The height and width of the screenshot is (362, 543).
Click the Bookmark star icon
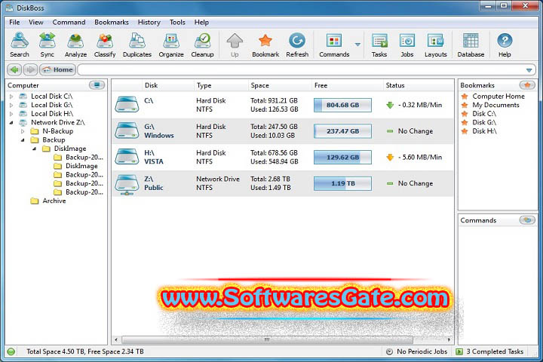(x=265, y=44)
